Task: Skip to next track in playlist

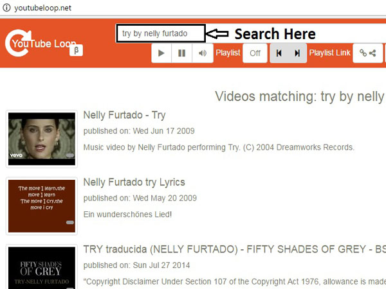Action: pos(297,53)
